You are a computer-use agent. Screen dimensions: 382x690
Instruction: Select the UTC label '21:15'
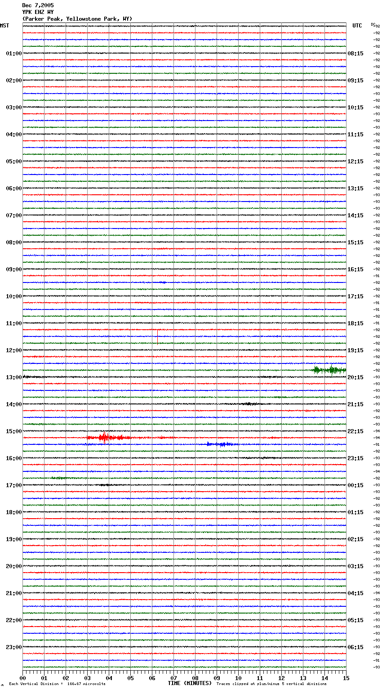click(x=355, y=404)
